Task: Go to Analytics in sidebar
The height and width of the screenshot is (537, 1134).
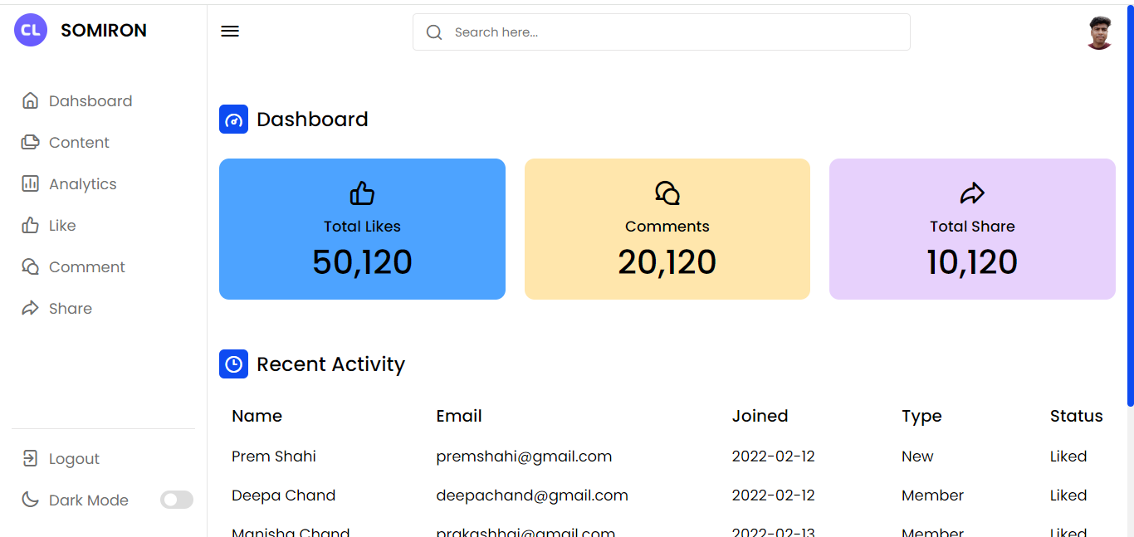Action: click(x=82, y=184)
